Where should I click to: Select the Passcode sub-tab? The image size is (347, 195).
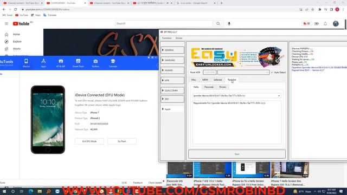pos(209,87)
